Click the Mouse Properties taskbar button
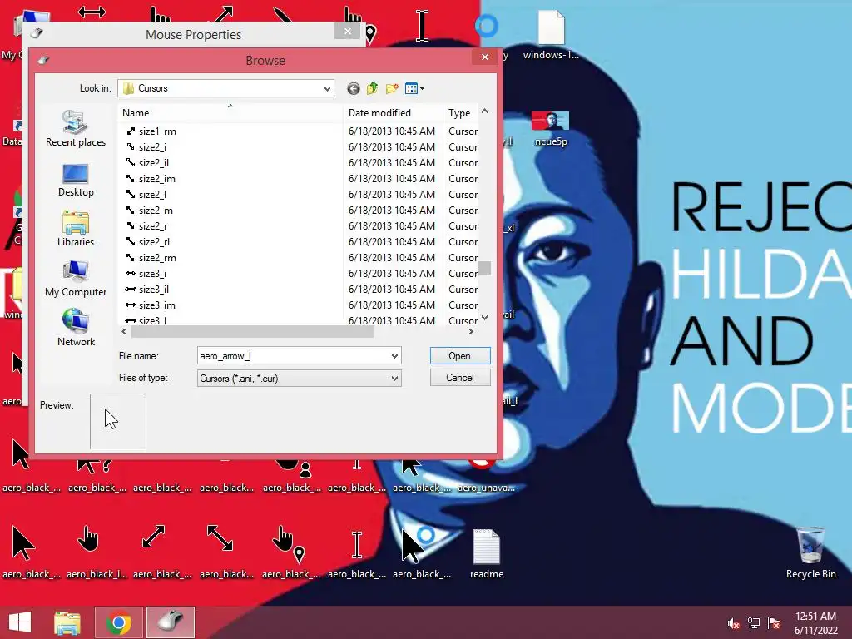 pos(171,622)
